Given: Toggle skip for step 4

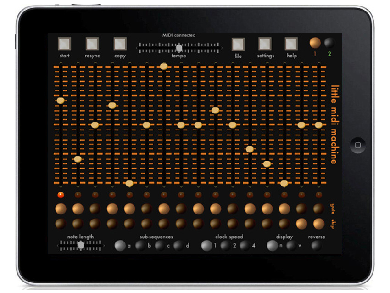Looking at the screenshot, I should tap(112, 224).
